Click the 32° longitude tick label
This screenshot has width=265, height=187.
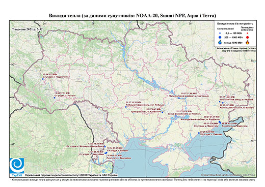point(142,24)
